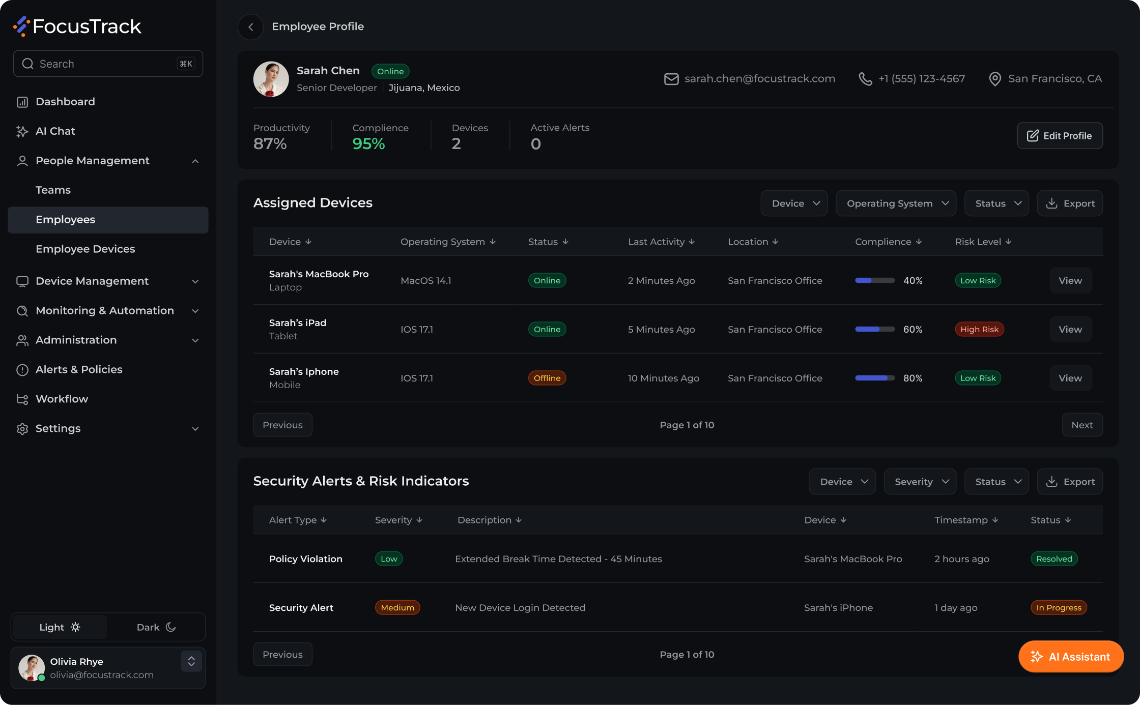This screenshot has height=705, width=1140.
Task: Click the location pin icon
Action: coord(994,79)
